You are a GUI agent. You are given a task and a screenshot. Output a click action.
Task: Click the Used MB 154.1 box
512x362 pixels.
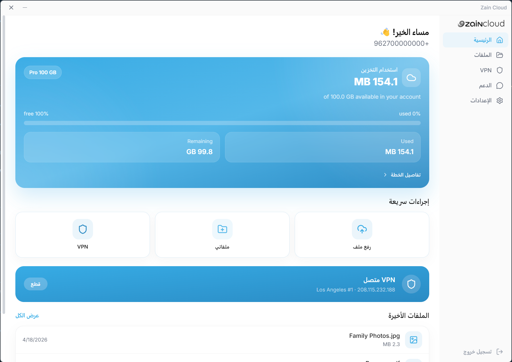tap(323, 147)
